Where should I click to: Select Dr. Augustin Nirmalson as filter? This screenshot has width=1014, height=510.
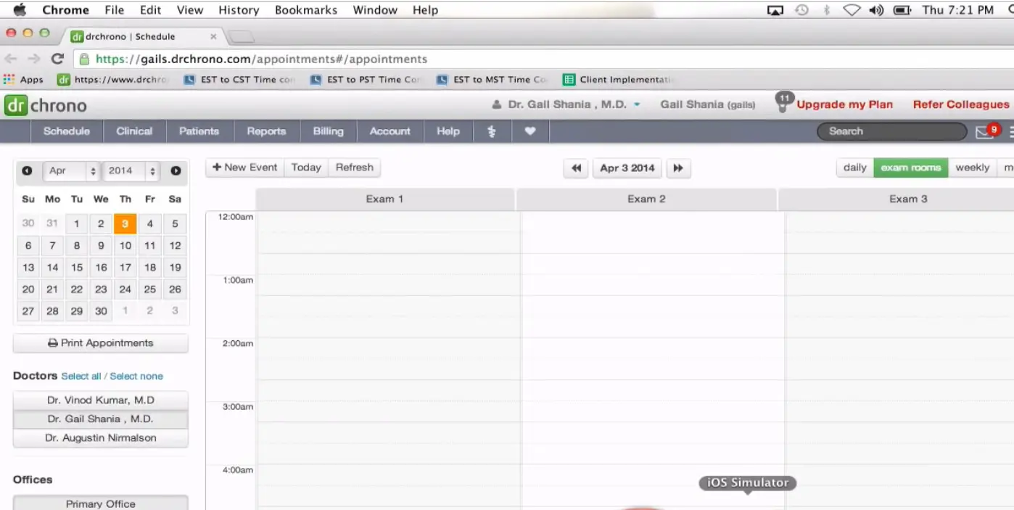click(x=100, y=437)
